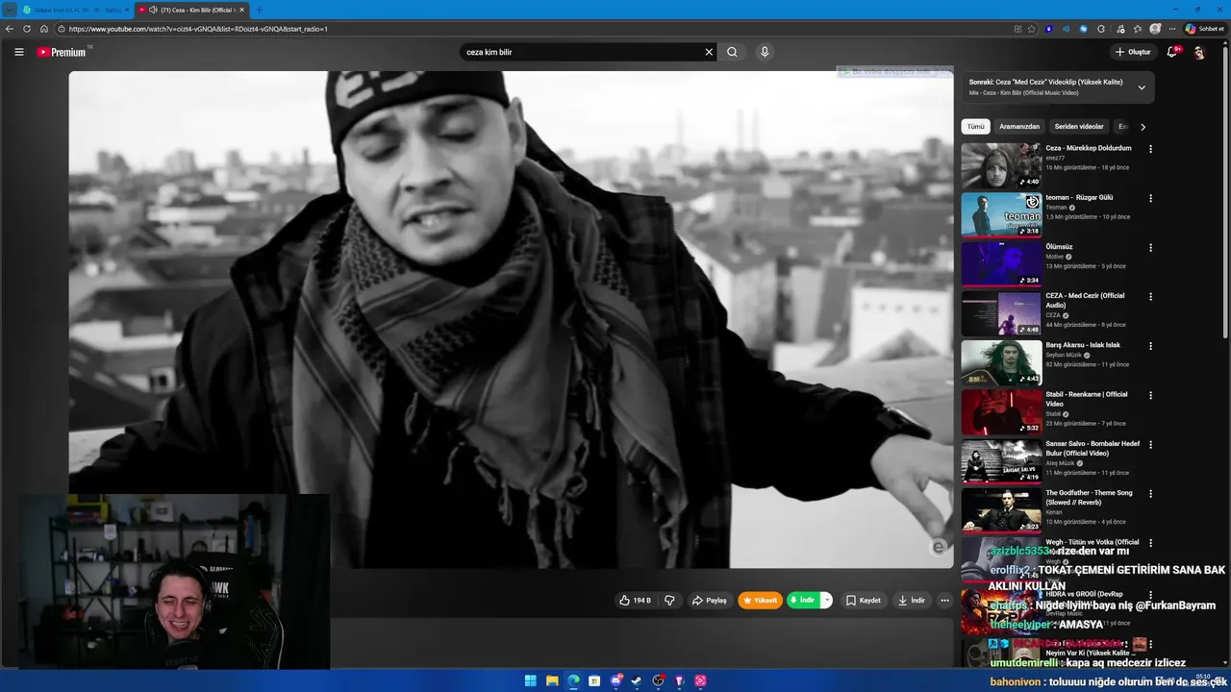Open CEZA - Med Cezir Official Audio title

1085,300
